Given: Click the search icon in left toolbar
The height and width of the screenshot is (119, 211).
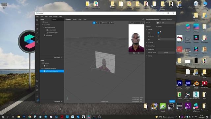Looking at the screenshot, I should [x=37, y=42].
